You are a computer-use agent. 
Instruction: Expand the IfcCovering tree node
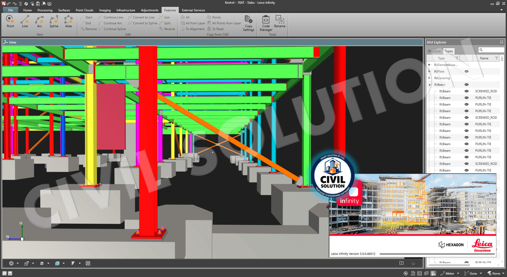pos(430,78)
